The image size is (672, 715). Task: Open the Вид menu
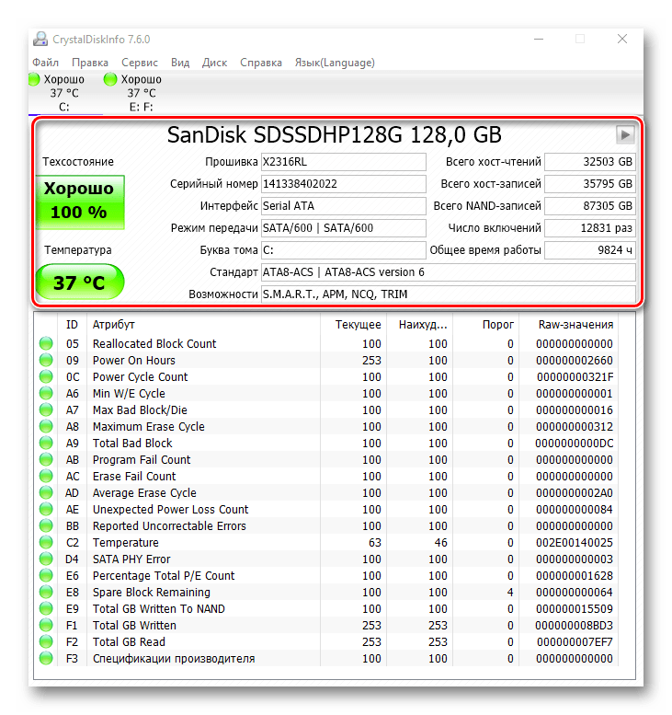180,63
